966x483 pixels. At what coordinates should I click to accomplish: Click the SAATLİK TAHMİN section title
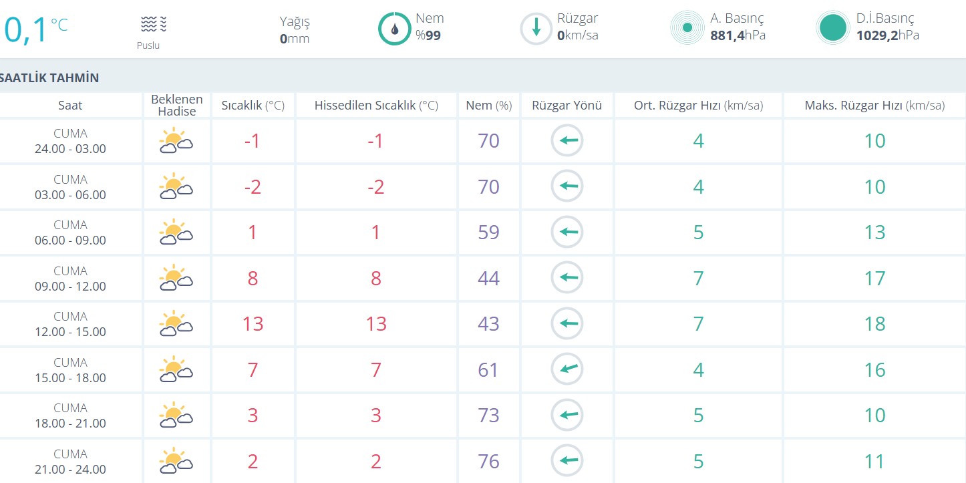pyautogui.click(x=49, y=77)
